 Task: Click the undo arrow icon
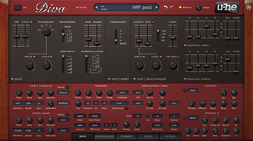[165, 7]
